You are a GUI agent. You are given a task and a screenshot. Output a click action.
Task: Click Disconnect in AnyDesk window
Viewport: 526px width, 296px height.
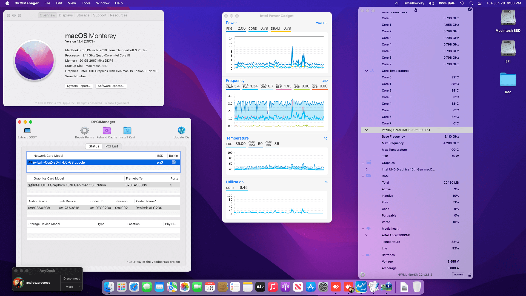(72, 279)
